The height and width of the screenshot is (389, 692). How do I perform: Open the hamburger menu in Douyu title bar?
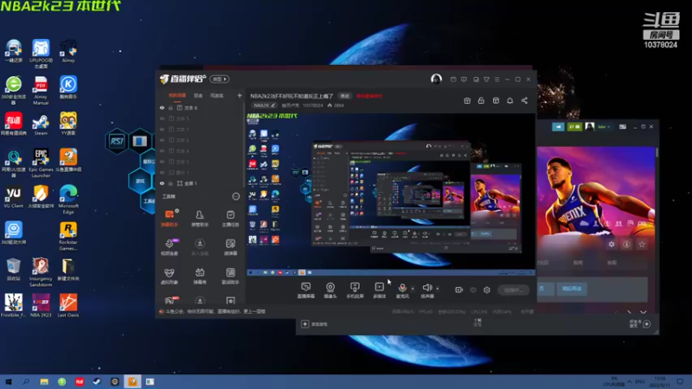coord(497,80)
